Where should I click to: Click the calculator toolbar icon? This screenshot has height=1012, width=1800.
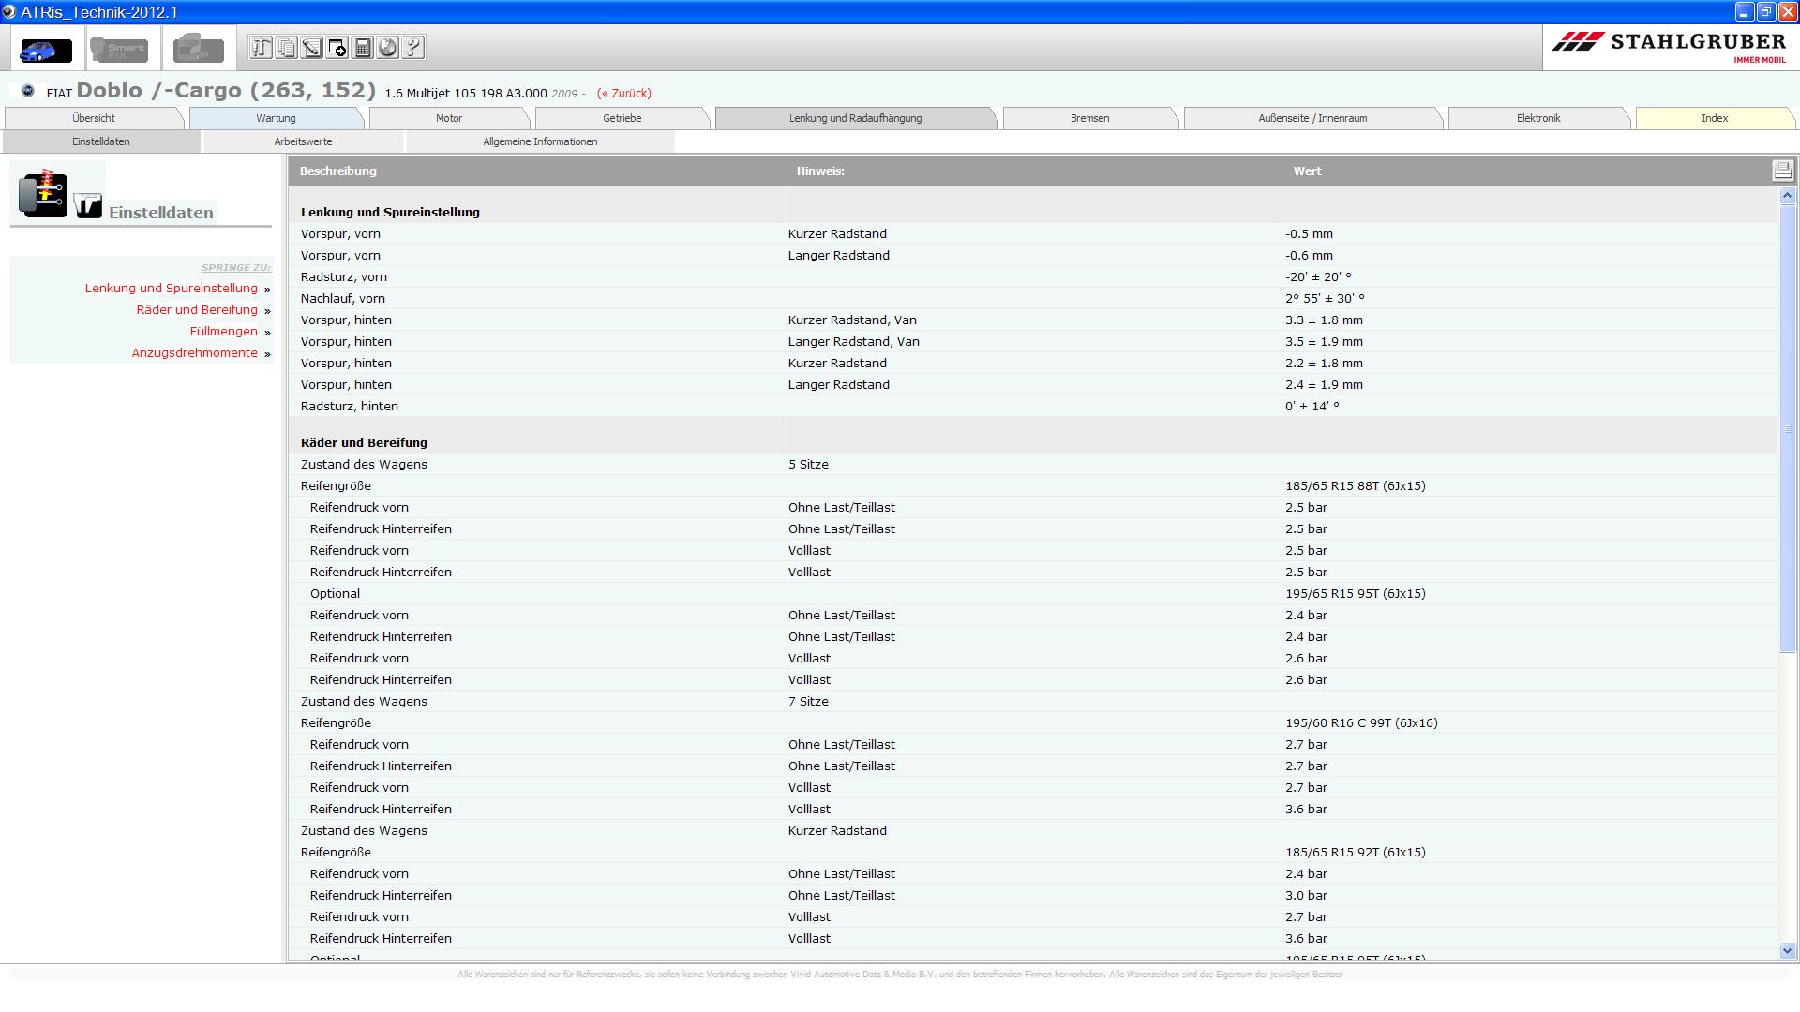363,48
